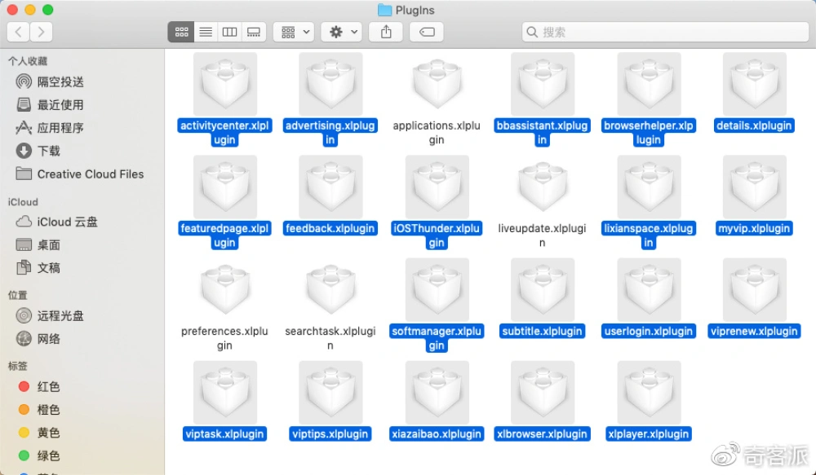The height and width of the screenshot is (475, 816).
Task: Select feedback.xlplugin file icon
Action: 330,187
